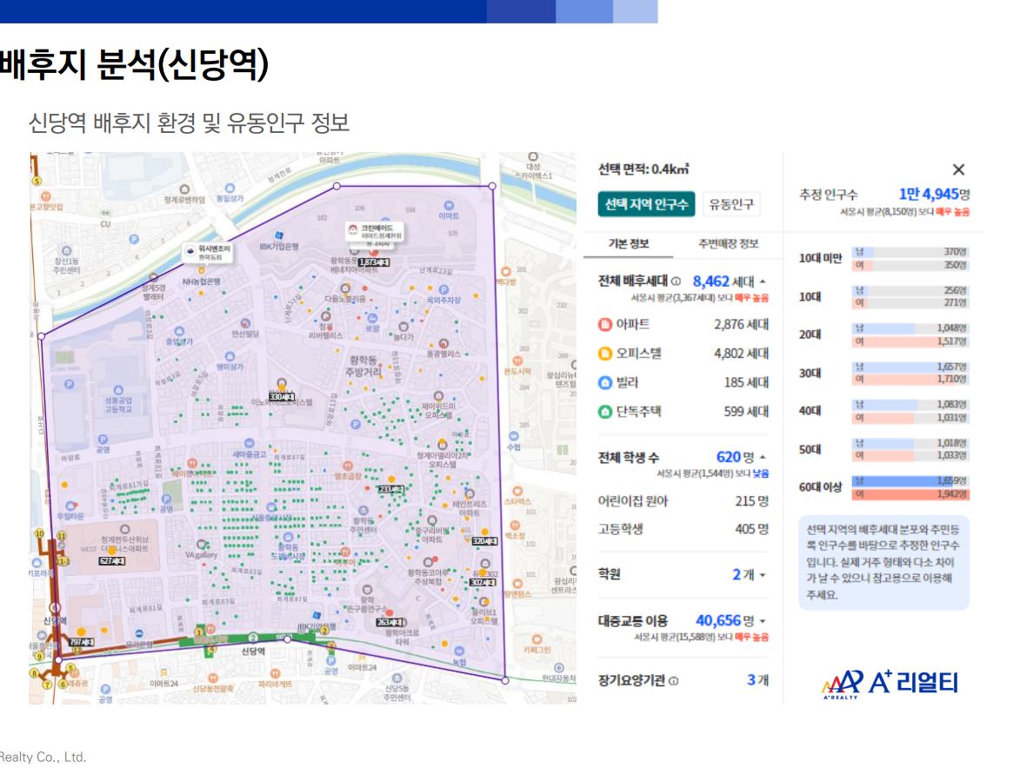Click the IBK기업은행 marker near 이마트
1033x774 pixels.
pyautogui.click(x=279, y=235)
